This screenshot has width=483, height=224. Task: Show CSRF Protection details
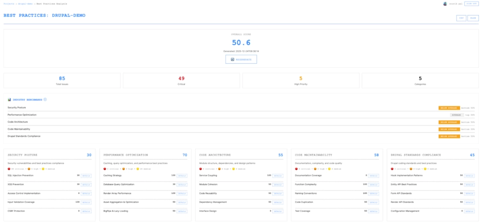tap(86, 211)
